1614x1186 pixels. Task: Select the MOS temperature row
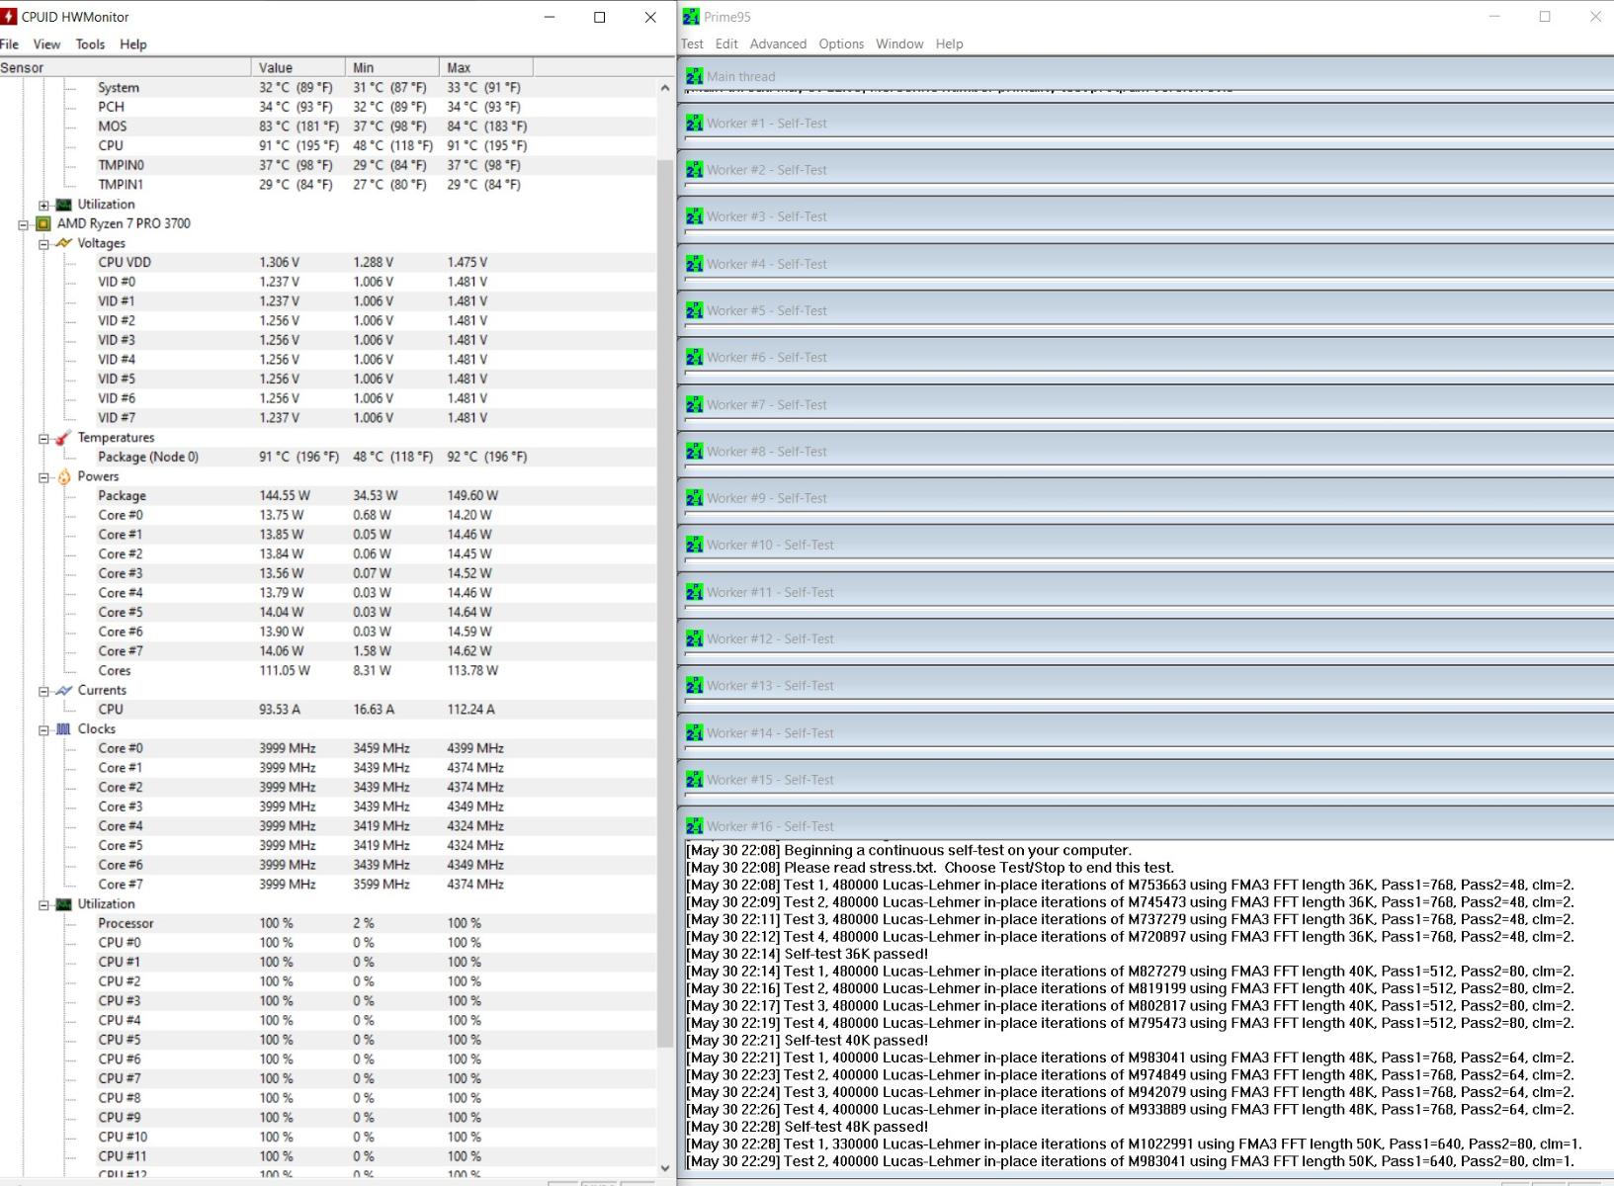(x=328, y=127)
